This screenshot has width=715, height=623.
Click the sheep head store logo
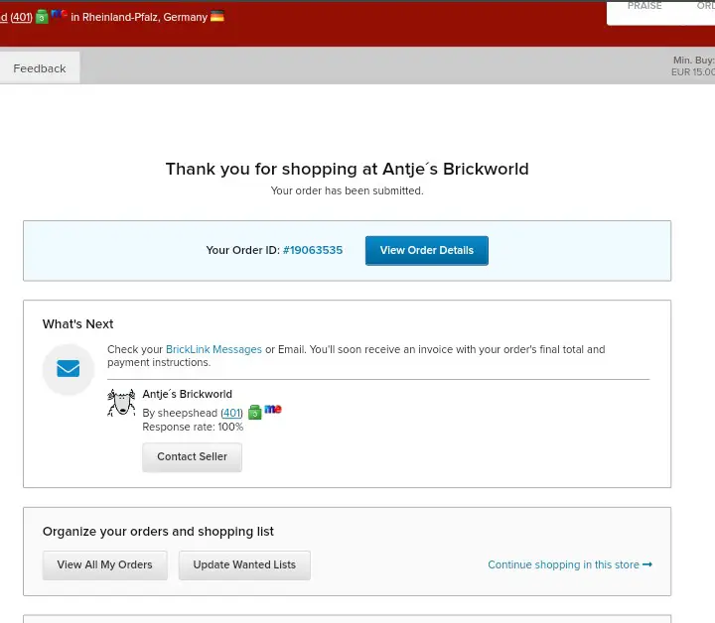pyautogui.click(x=121, y=402)
